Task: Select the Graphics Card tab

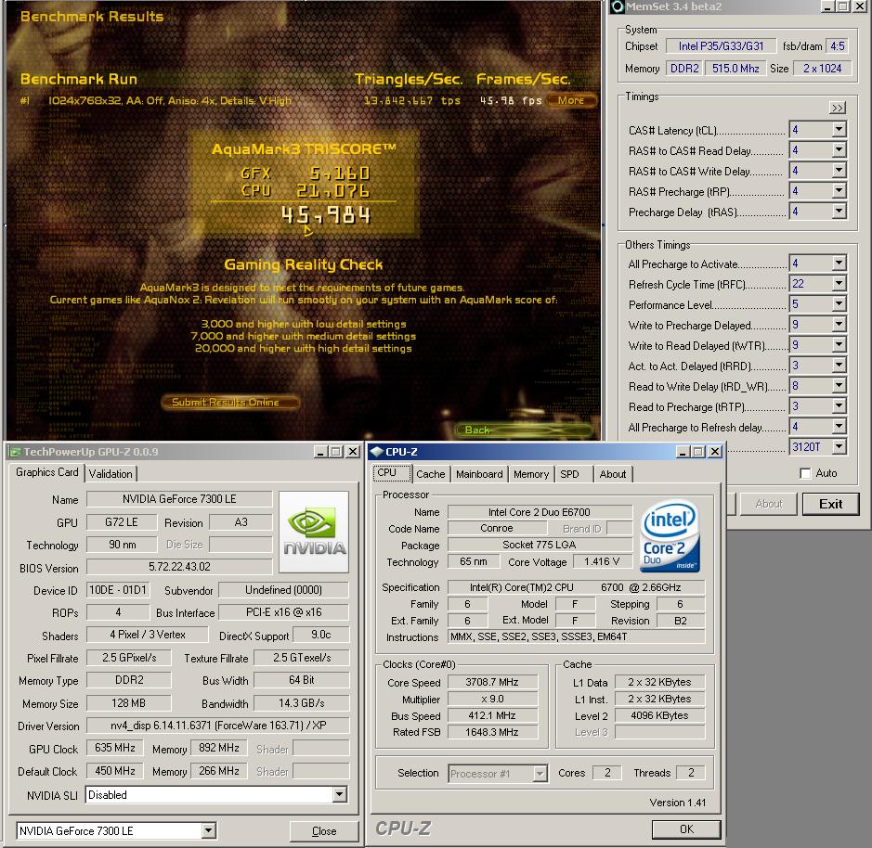Action: pyautogui.click(x=46, y=472)
